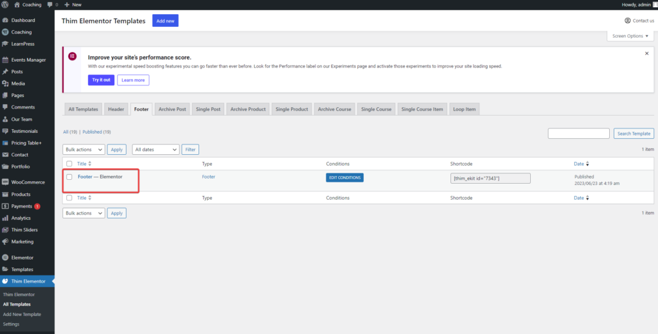The height and width of the screenshot is (334, 658).
Task: Switch to the Header tab
Action: (x=116, y=109)
